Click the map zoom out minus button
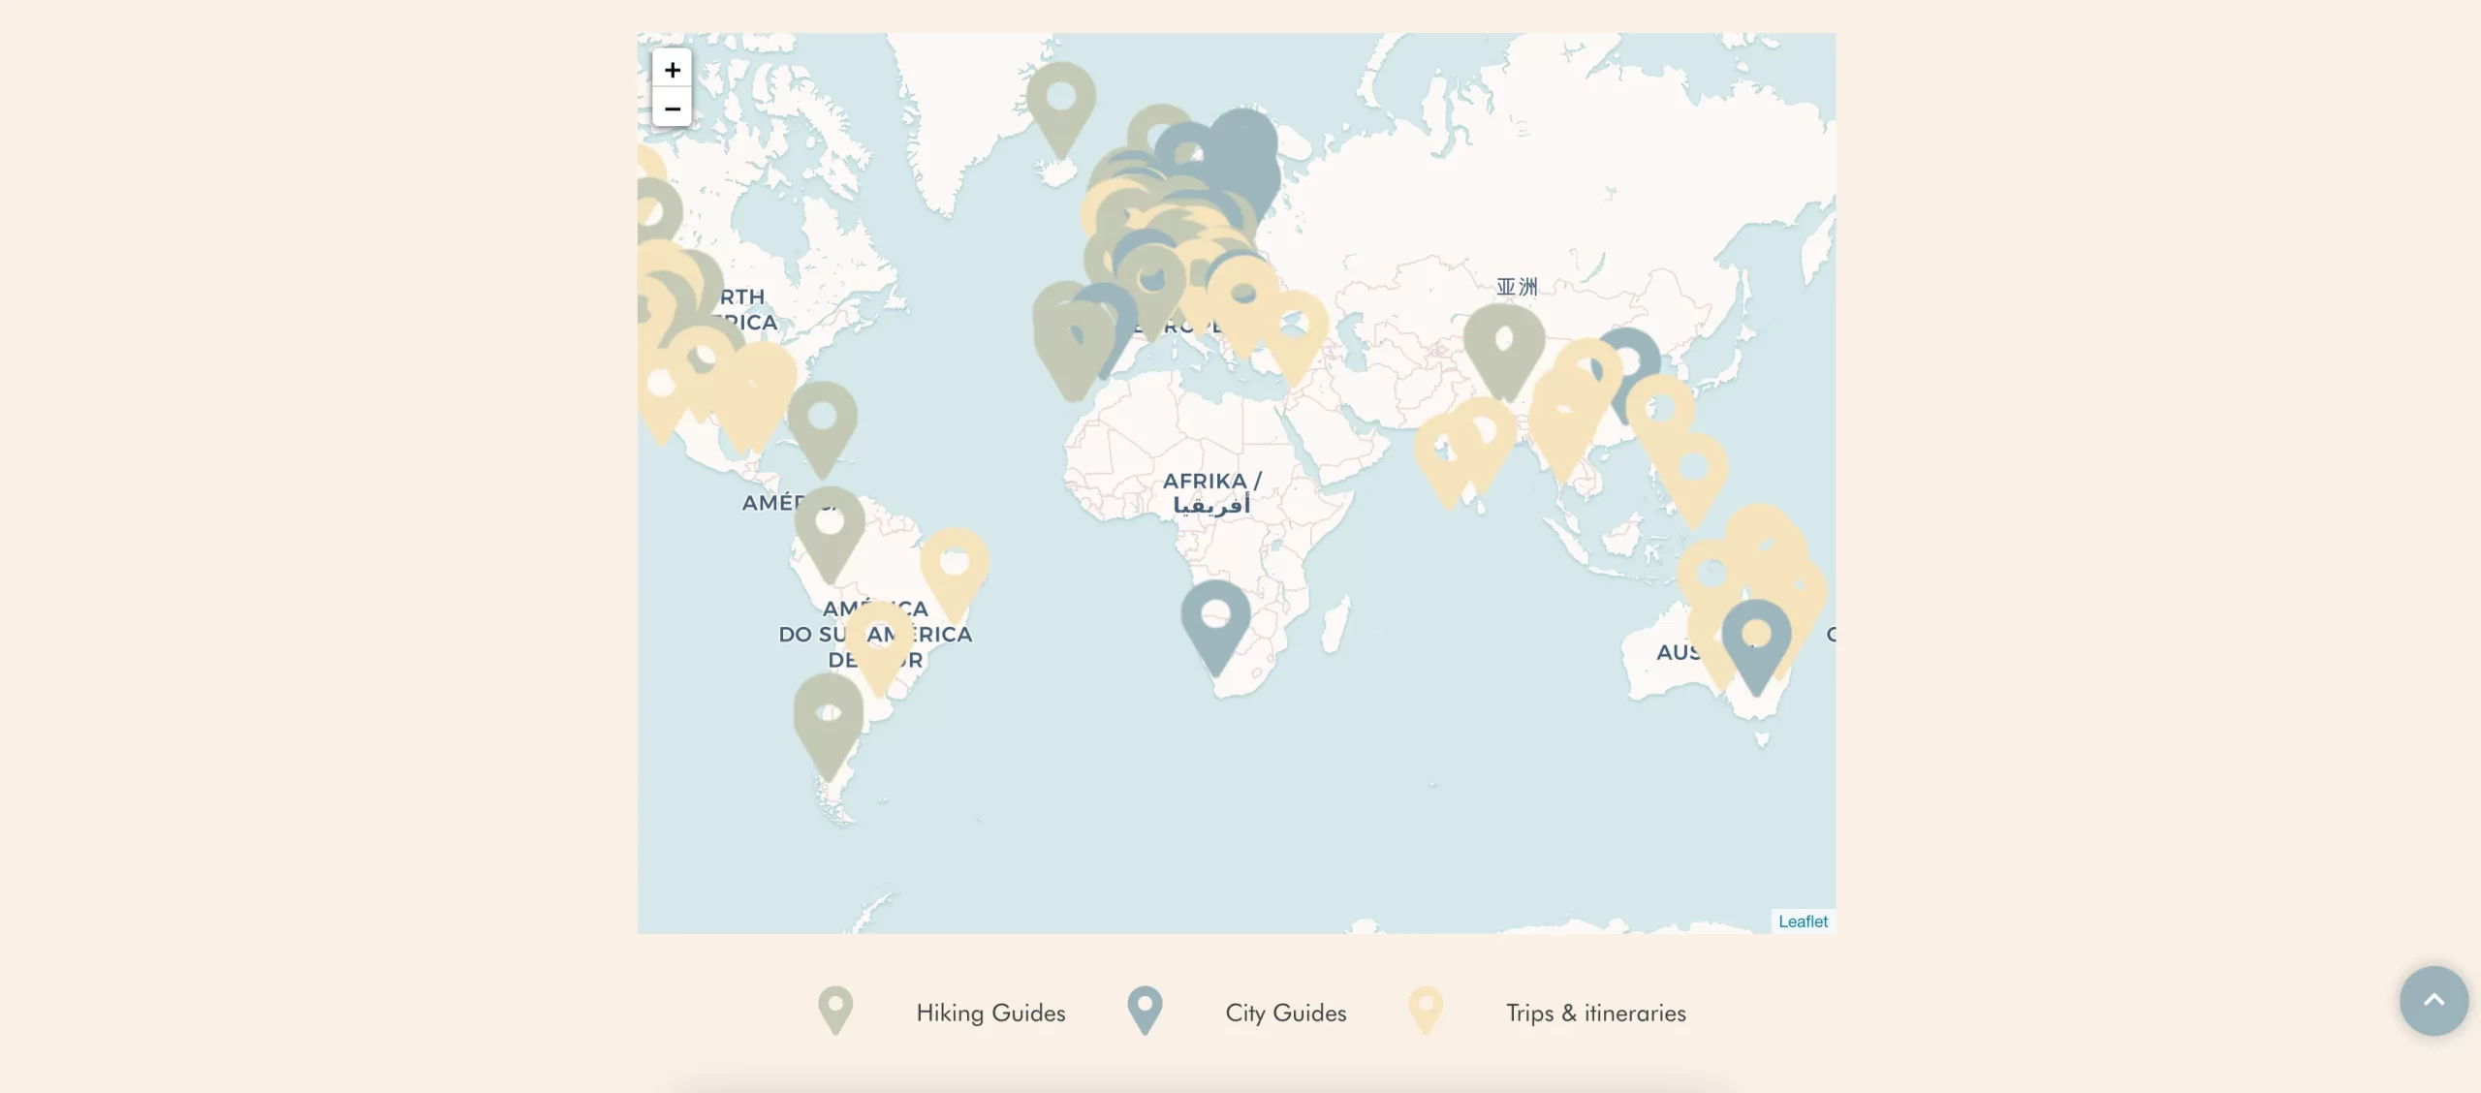Viewport: 2481px width, 1093px height. [672, 108]
